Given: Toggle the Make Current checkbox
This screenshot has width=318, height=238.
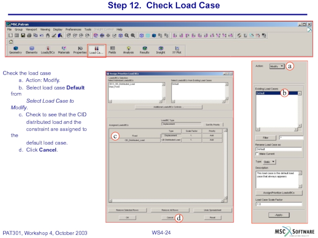Looking at the screenshot, I should click(x=257, y=154).
